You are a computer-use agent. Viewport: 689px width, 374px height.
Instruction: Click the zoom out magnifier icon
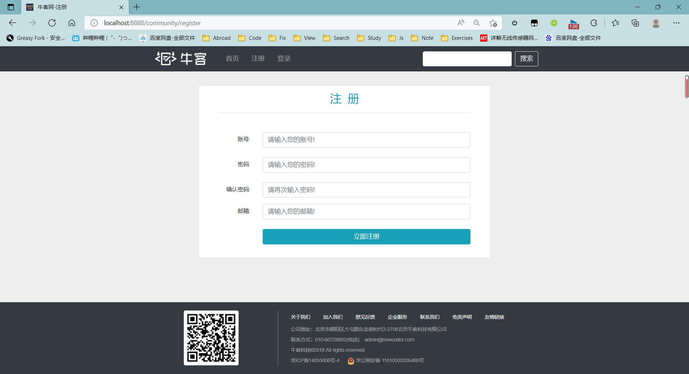477,23
